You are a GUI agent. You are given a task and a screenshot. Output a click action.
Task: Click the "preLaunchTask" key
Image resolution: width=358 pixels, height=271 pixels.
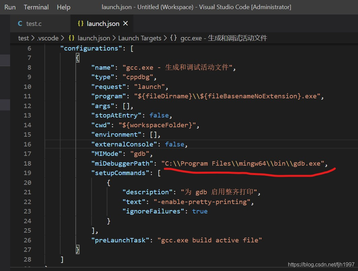(120, 240)
